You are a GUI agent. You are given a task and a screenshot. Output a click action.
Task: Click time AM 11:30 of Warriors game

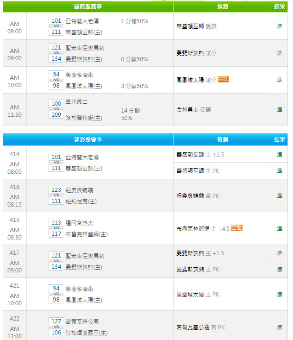tap(14, 111)
